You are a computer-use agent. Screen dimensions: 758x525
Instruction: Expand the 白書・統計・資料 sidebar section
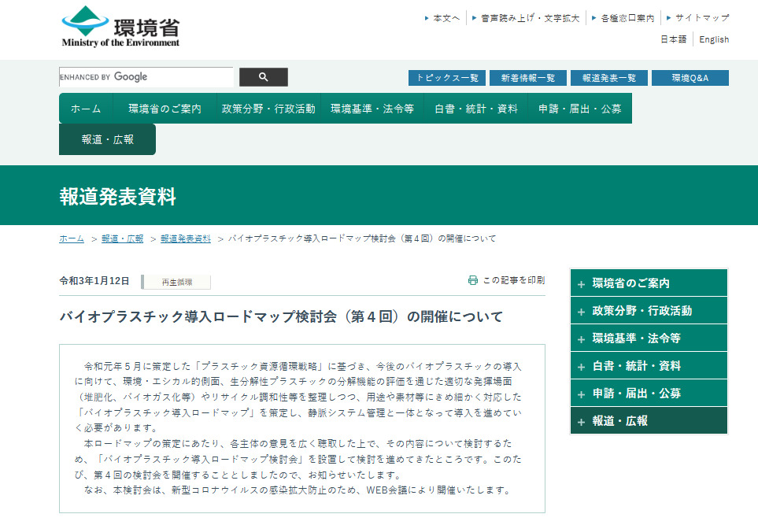(648, 365)
